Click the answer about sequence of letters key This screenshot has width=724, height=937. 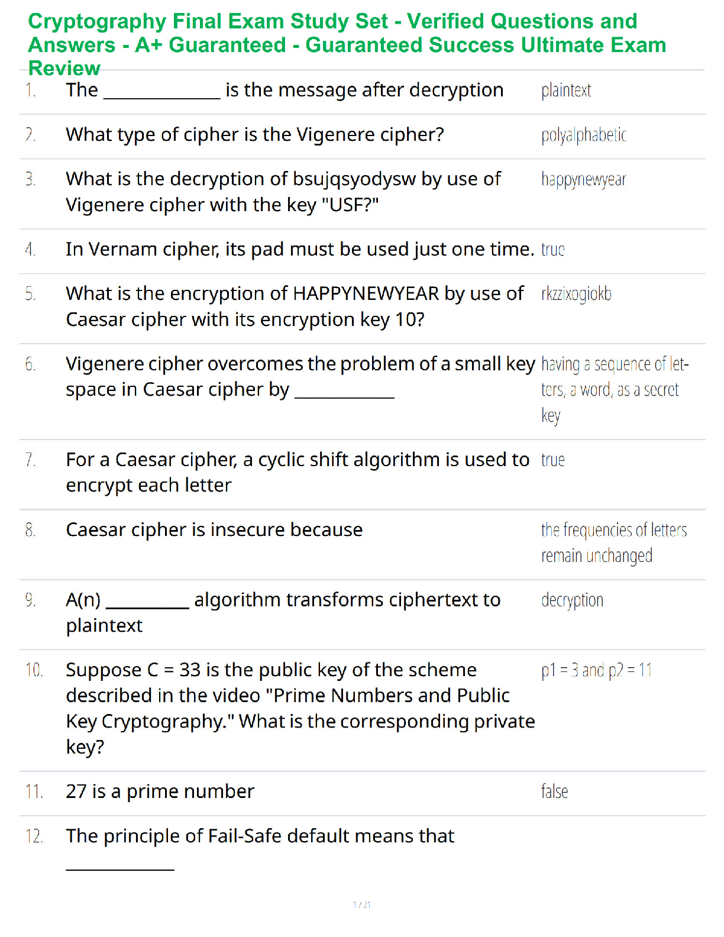(615, 390)
